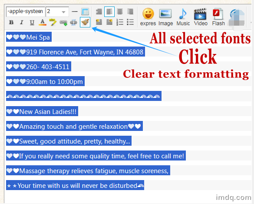Click the '919 Florence Ave, Fort Wayne' address line
254x204 pixels.
[x=76, y=52]
